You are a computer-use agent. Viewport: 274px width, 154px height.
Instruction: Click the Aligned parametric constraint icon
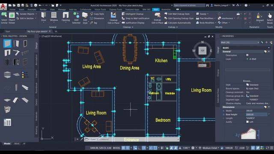click(x=260, y=18)
